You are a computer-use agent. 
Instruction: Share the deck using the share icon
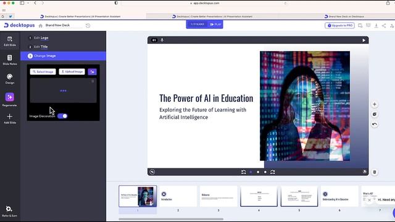pos(384,25)
